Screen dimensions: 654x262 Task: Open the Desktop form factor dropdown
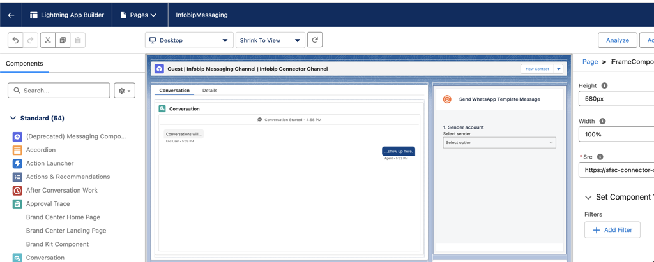coord(188,40)
